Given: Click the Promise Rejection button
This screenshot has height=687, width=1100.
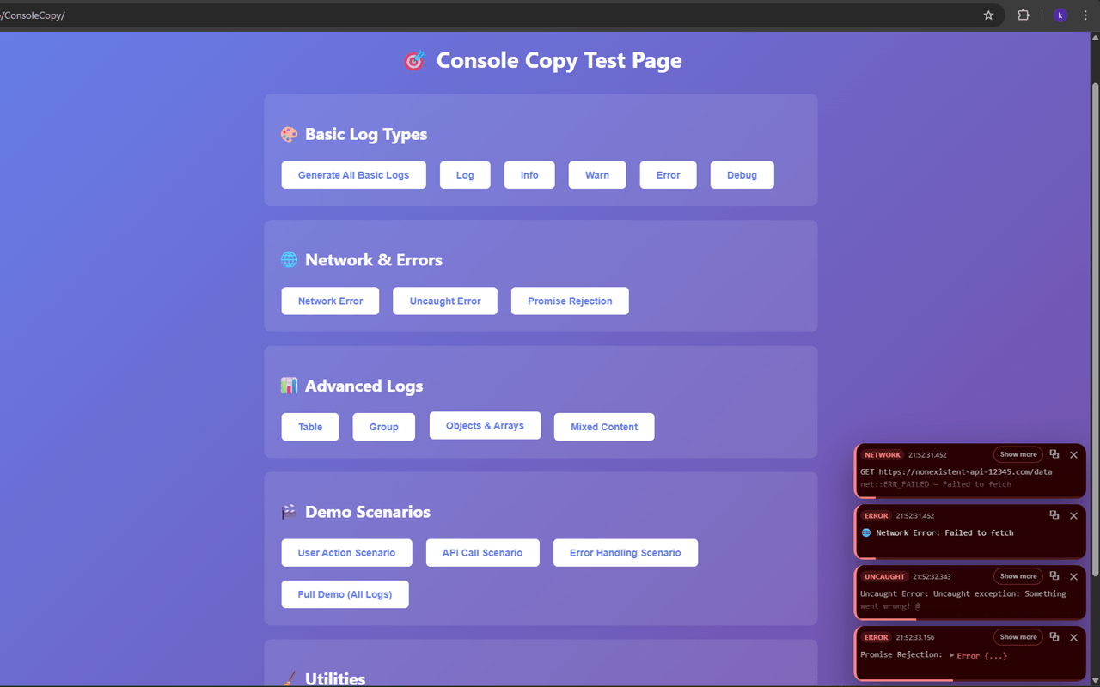Looking at the screenshot, I should (x=570, y=301).
